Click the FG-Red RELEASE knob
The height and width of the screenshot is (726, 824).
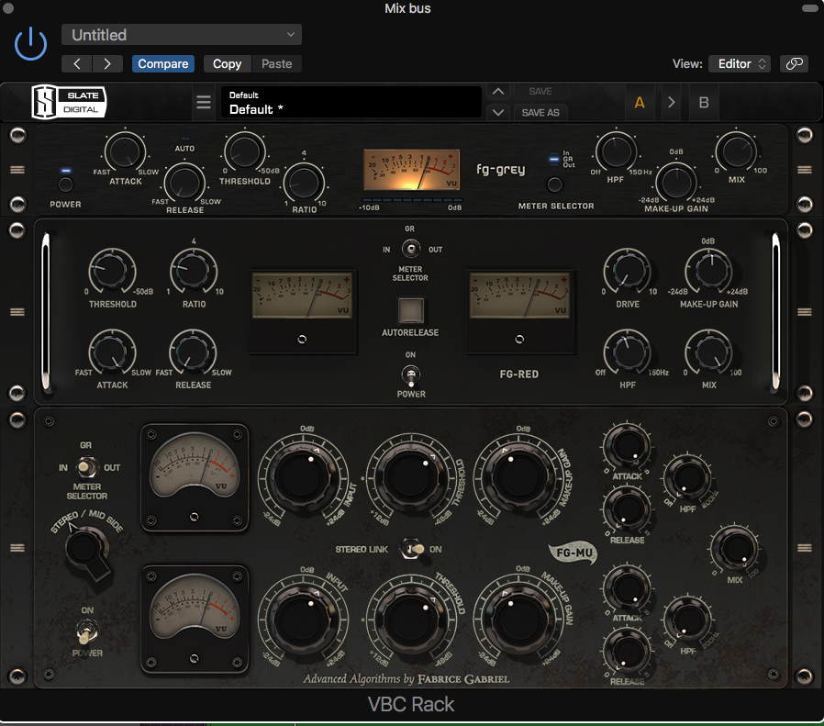(193, 352)
